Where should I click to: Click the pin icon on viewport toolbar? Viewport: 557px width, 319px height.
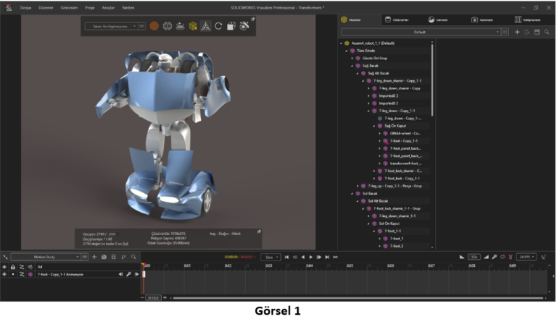coord(253,20)
